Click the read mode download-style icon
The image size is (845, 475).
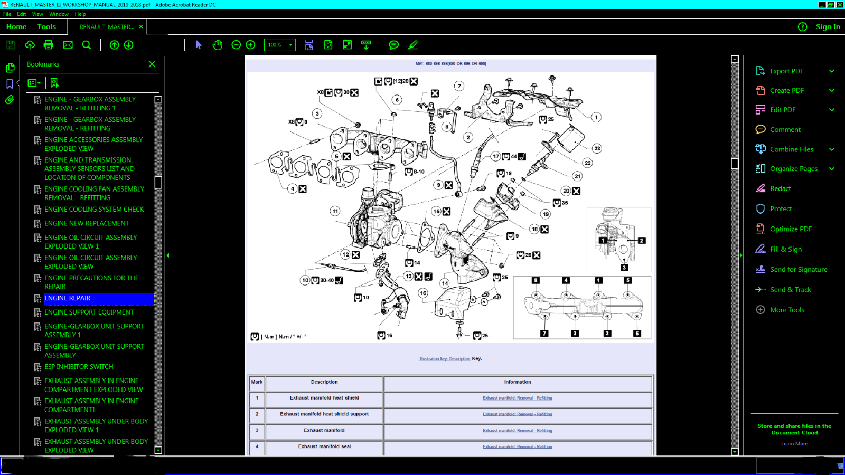point(366,45)
